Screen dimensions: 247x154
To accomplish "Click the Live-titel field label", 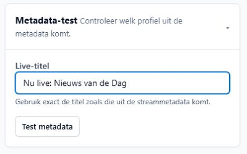I will point(32,66).
